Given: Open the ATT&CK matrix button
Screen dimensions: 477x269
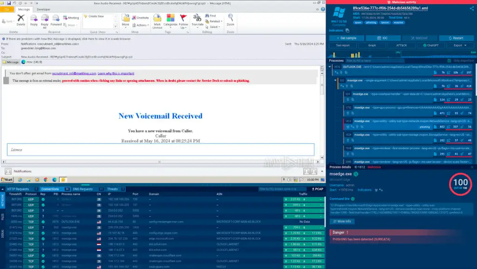Looking at the screenshot, I should coord(401,45).
